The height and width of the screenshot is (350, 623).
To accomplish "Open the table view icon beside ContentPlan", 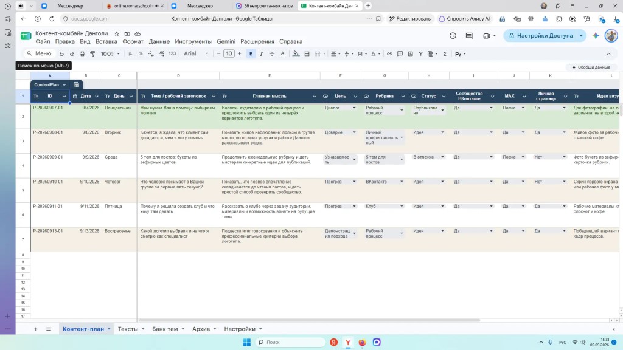I will pyautogui.click(x=76, y=84).
